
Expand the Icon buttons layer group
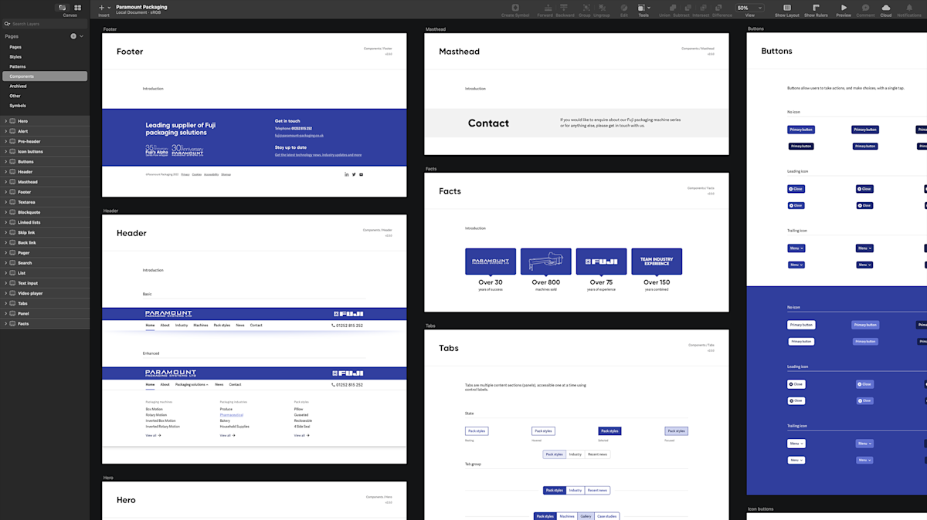coord(5,151)
